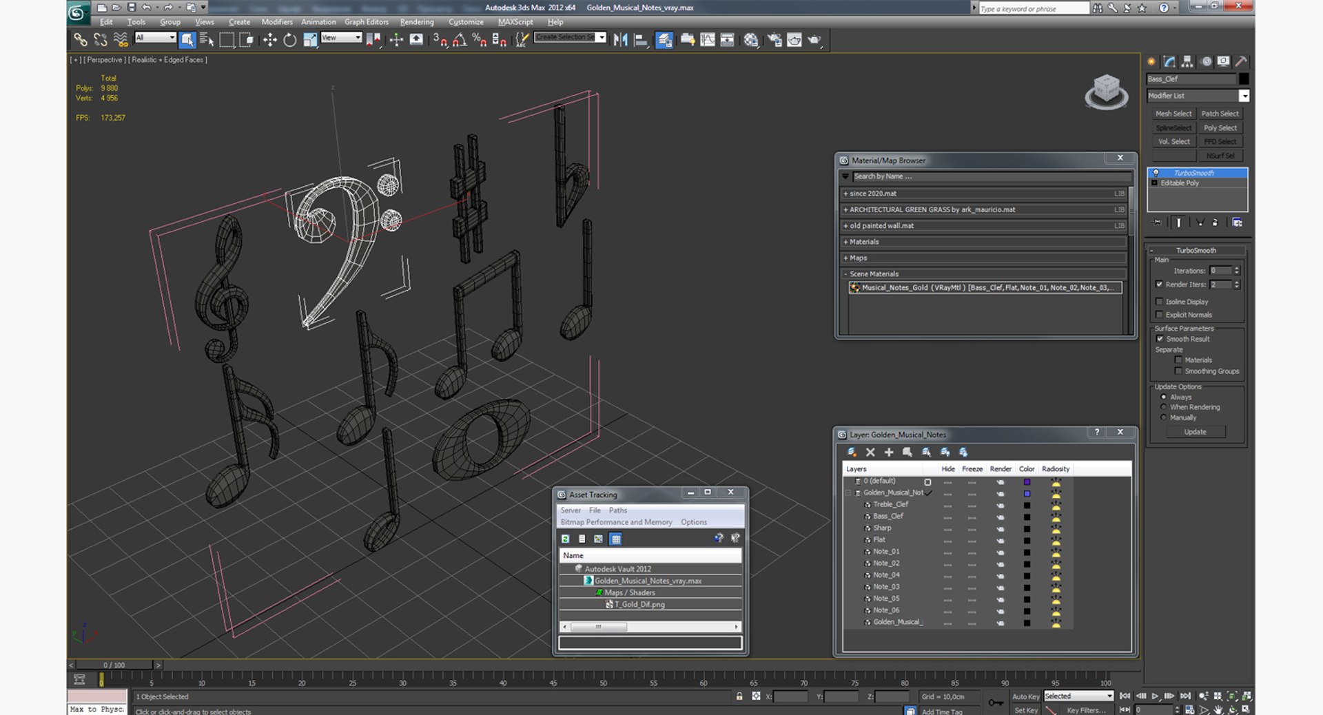Open the Rendering menu

coord(416,22)
